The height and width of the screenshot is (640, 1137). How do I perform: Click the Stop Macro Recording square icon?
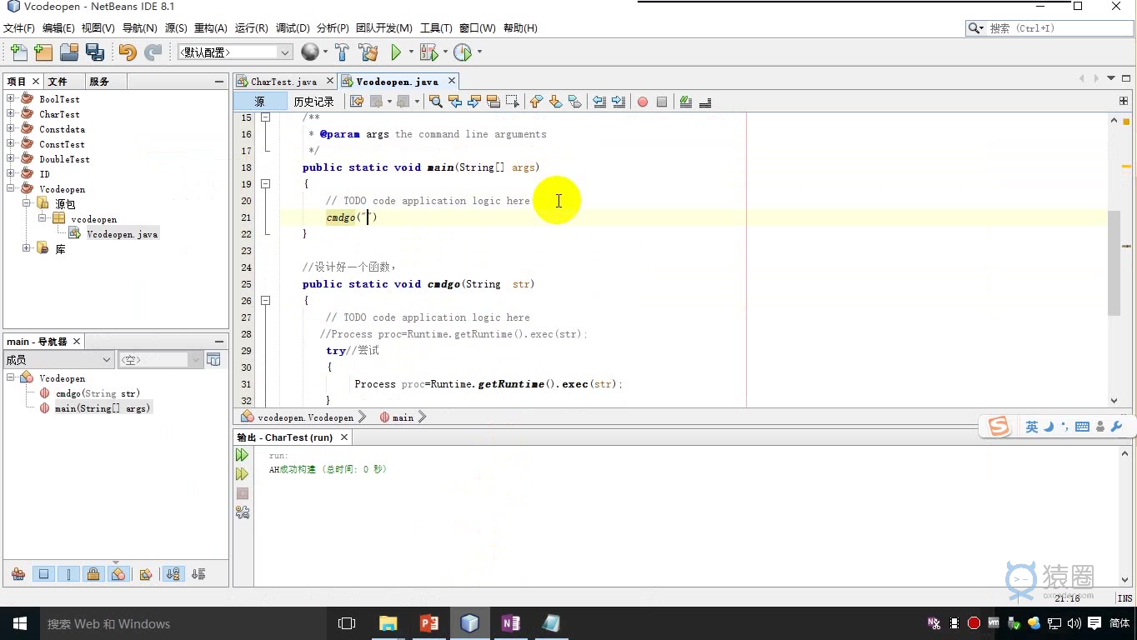[662, 102]
